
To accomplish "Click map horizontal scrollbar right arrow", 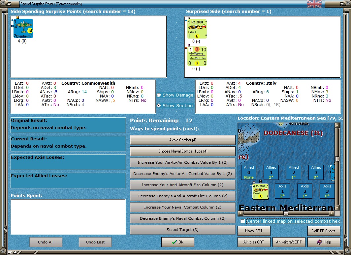I will tap(332, 213).
